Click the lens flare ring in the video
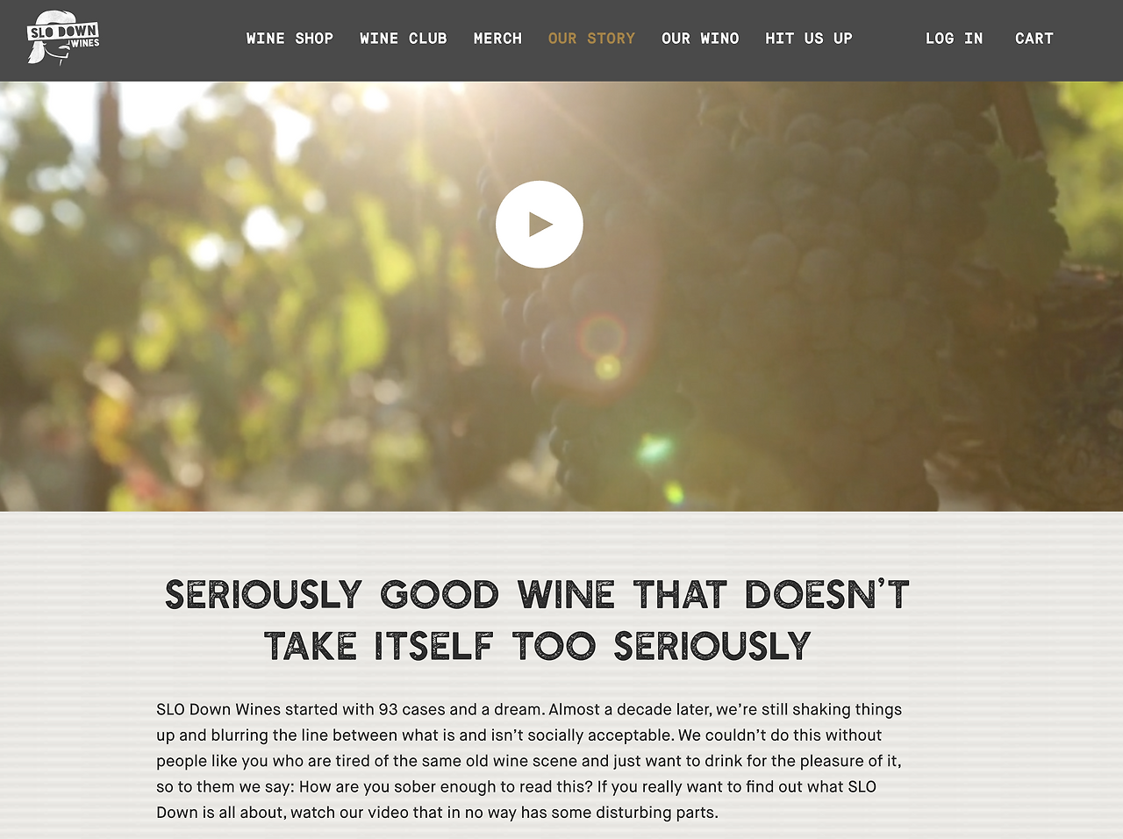Screen dimensions: 1123x839 tap(603, 336)
